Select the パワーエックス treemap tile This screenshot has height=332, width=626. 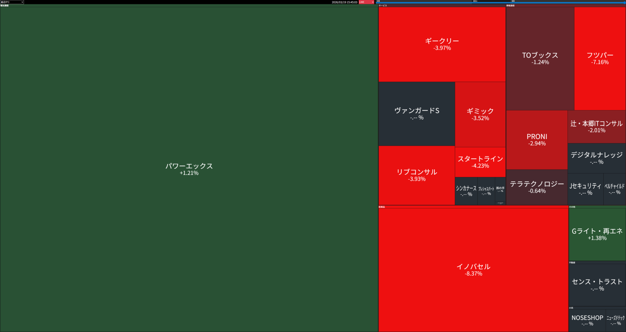(x=189, y=169)
